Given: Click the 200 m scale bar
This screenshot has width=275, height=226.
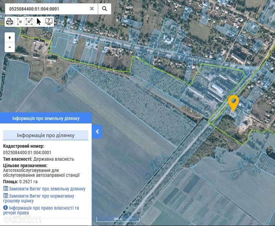Looking at the screenshot, I should click(118, 219).
